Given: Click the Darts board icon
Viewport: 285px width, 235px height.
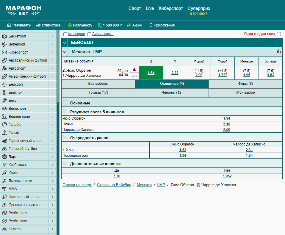Looking at the screenshot, I should [x=4, y=157].
